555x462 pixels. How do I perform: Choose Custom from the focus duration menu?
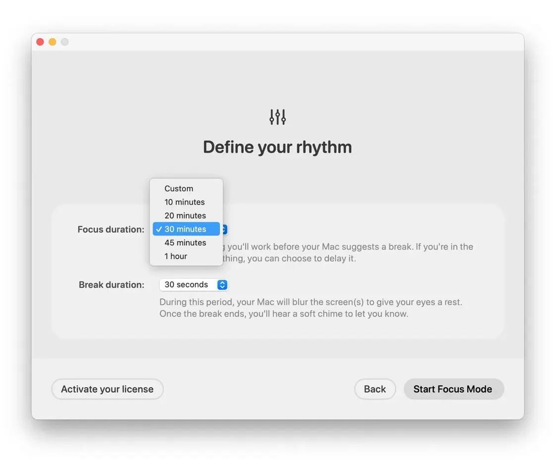pos(186,189)
